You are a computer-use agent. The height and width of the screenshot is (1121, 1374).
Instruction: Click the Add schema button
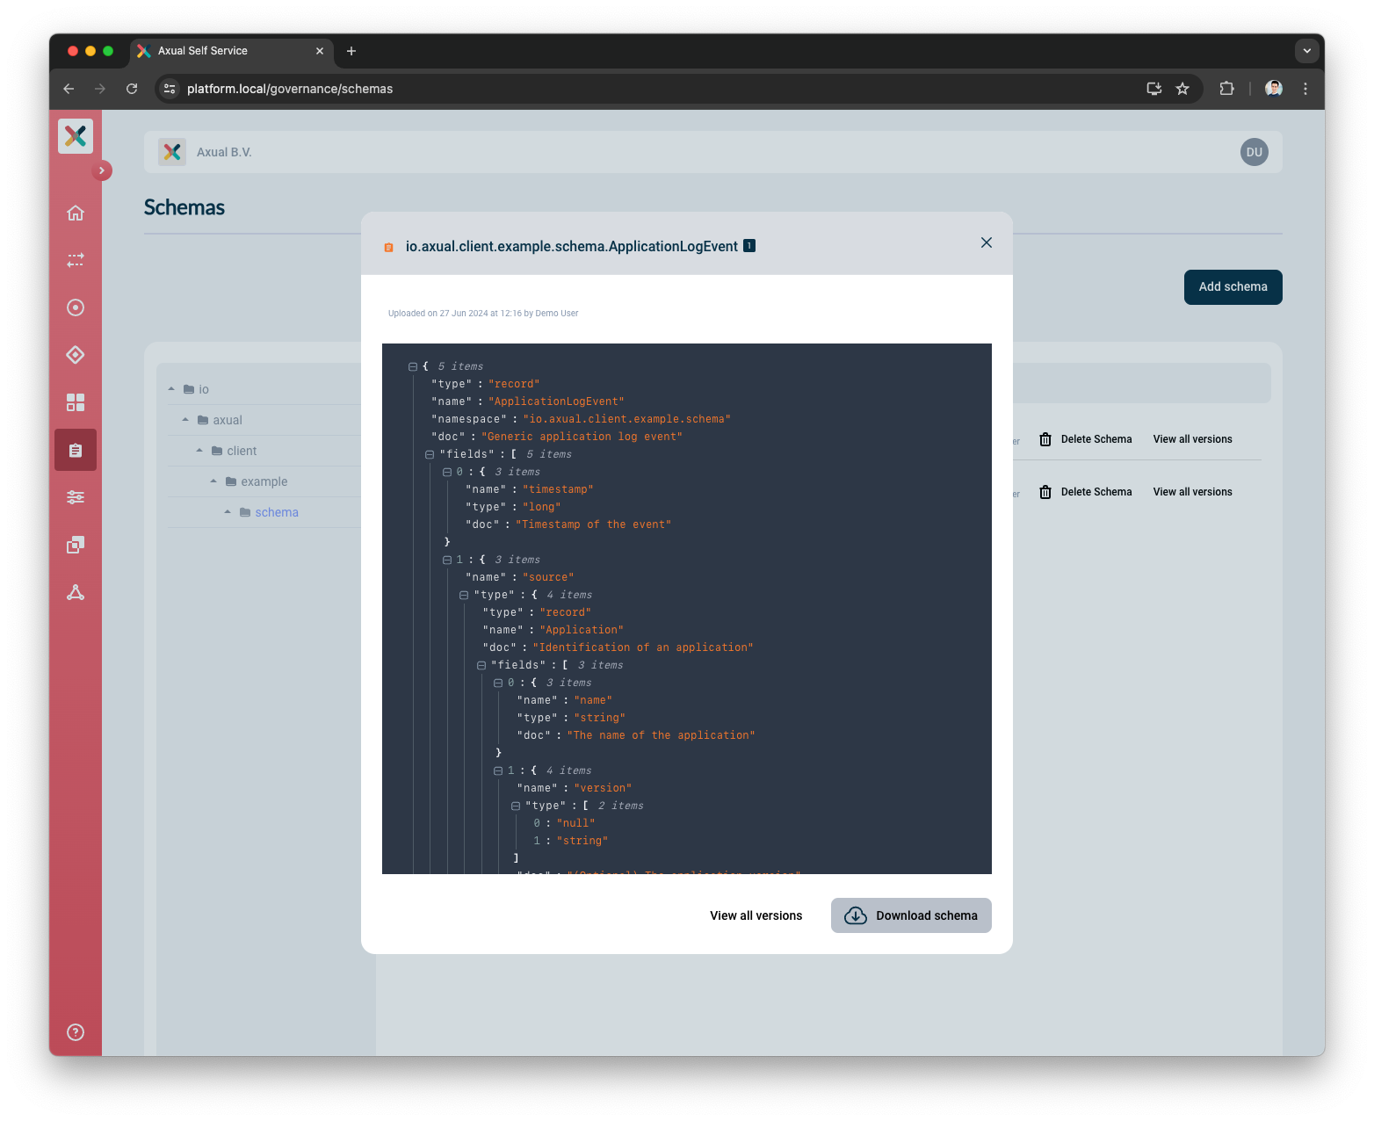1233,287
